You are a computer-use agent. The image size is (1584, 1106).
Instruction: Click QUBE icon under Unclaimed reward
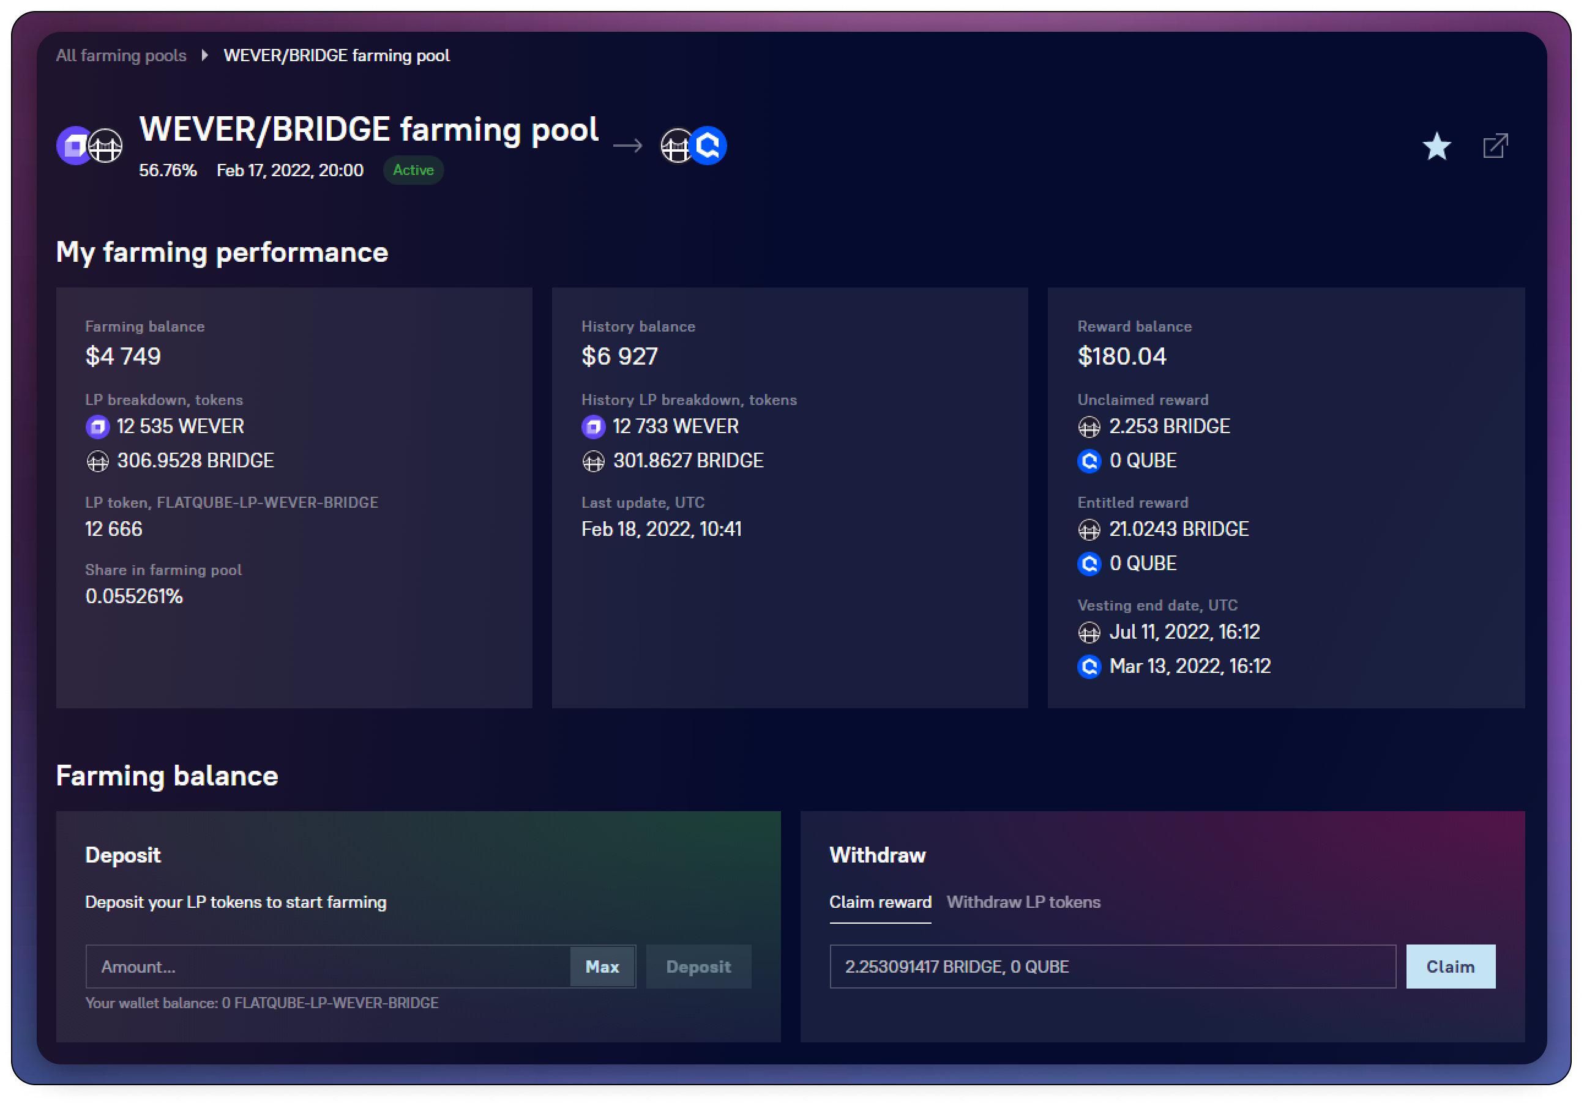pos(1089,461)
